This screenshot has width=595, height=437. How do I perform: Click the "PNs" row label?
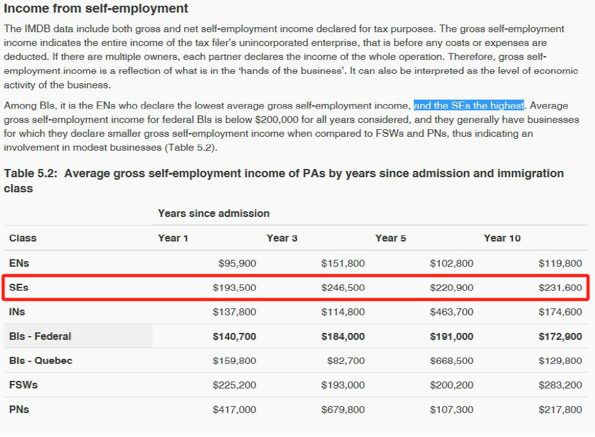(x=19, y=409)
